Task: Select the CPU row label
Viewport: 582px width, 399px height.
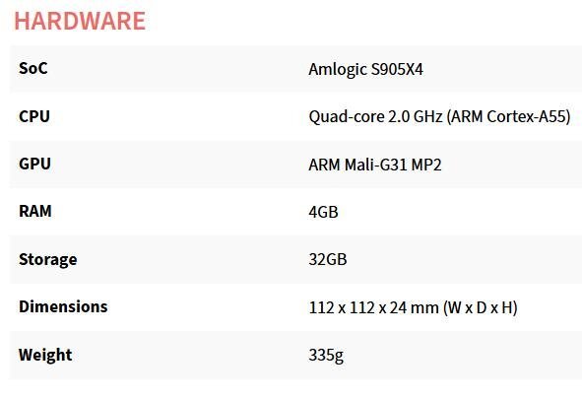Action: pos(34,116)
